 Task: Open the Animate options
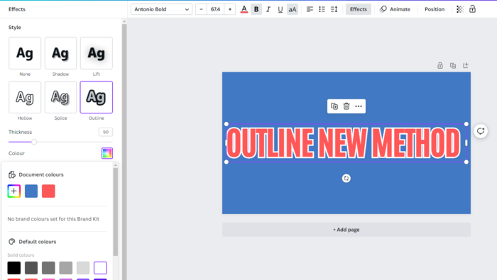395,9
